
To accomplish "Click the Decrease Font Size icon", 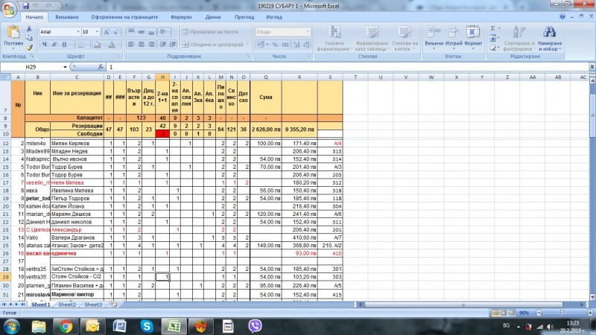I will pos(116,32).
